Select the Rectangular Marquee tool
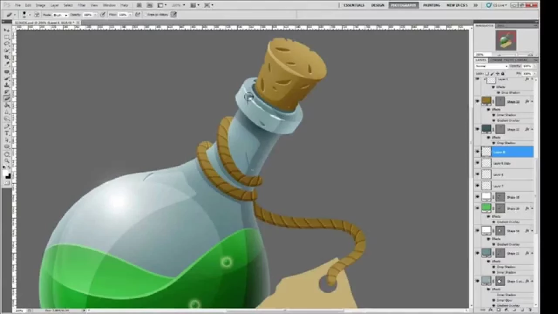The image size is (558, 314). tap(7, 37)
